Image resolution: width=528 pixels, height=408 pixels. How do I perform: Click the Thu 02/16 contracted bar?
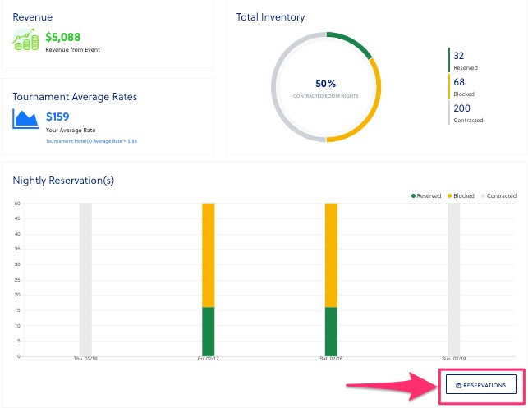coord(85,279)
